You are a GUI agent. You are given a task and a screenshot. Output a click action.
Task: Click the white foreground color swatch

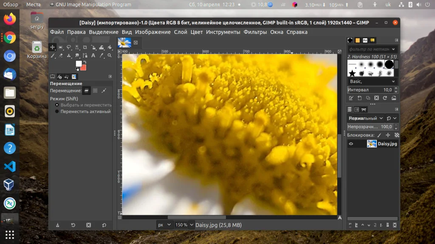click(79, 64)
